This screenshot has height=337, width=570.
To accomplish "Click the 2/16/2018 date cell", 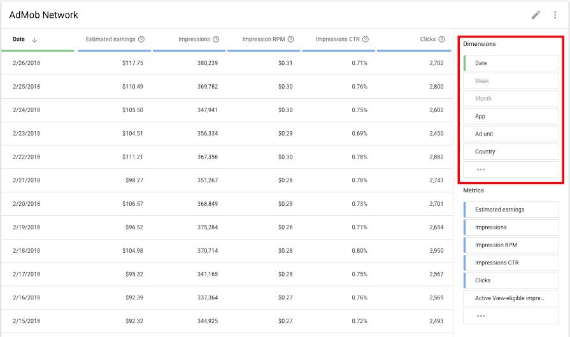I will [x=27, y=298].
